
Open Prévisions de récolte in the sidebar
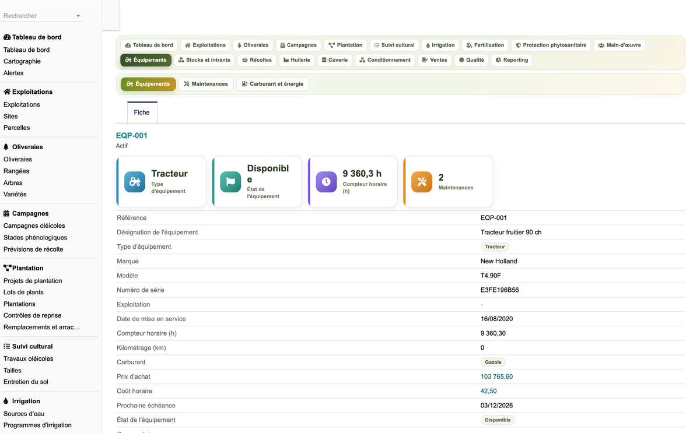tap(33, 249)
